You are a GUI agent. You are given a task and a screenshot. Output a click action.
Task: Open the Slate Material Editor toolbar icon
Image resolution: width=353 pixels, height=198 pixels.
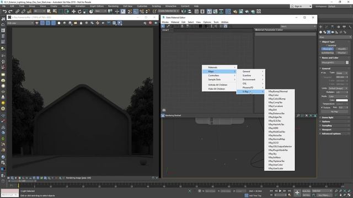tap(228, 12)
